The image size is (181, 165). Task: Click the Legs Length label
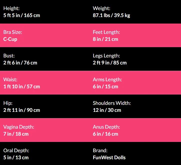click(106, 56)
